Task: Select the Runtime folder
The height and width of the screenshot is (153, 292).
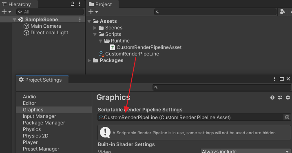Action: pos(120,41)
